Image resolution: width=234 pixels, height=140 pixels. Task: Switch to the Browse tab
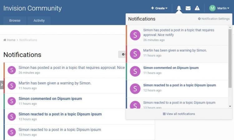click(15, 20)
